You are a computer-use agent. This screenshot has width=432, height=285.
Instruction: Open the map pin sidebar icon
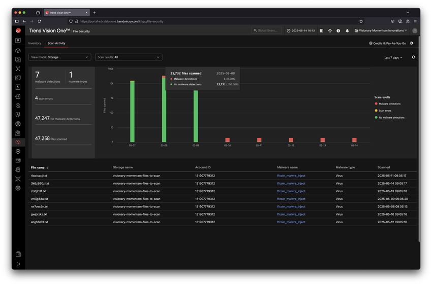coord(18,41)
